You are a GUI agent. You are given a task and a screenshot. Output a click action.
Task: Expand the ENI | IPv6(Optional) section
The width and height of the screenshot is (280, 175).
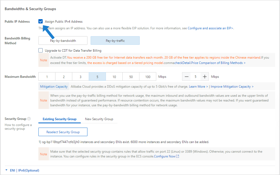click(x=22, y=170)
